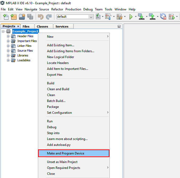Click the Source Files folder icon
The width and height of the screenshot is (180, 178).
13,51
